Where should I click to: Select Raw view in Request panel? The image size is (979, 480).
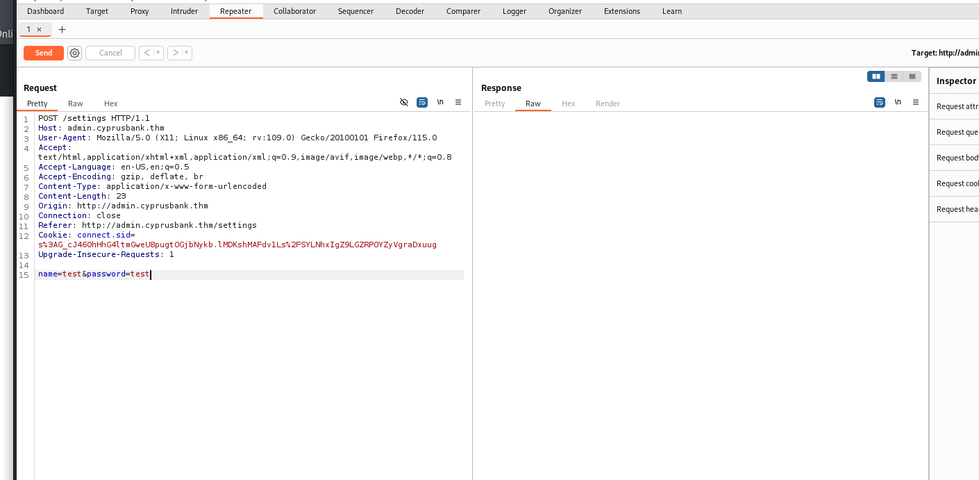coord(76,104)
